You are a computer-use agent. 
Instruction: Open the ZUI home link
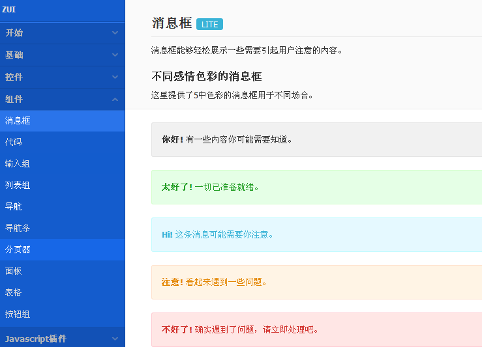tap(9, 9)
